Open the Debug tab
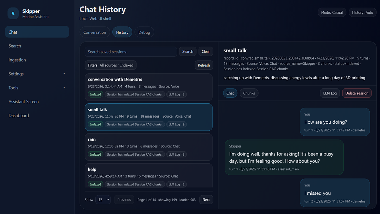The height and width of the screenshot is (214, 380). click(x=144, y=32)
